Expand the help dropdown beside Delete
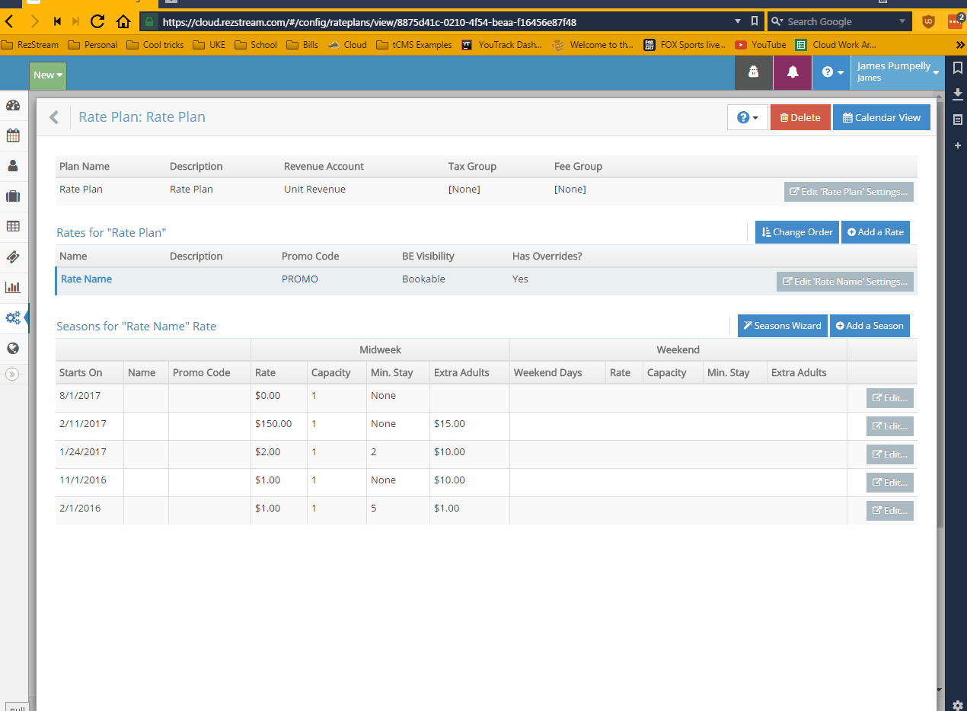Image resolution: width=967 pixels, height=711 pixels. tap(748, 117)
